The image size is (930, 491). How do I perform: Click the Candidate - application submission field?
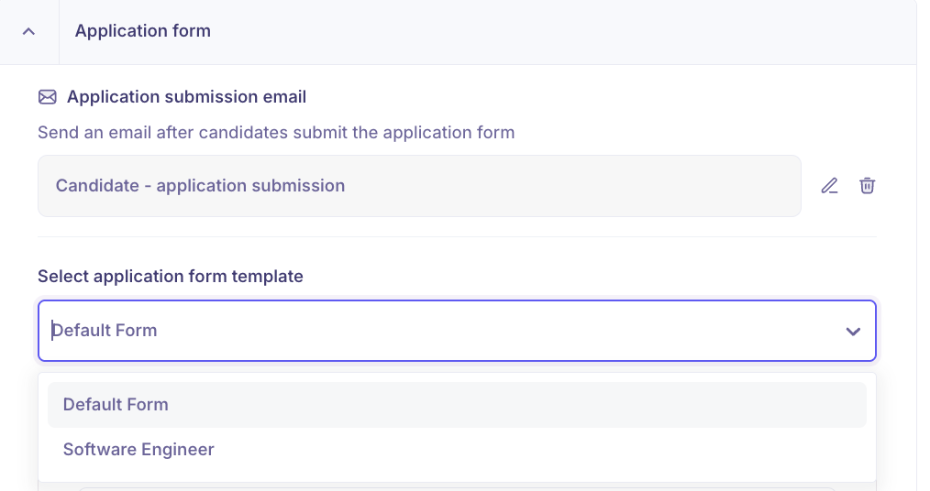point(419,186)
